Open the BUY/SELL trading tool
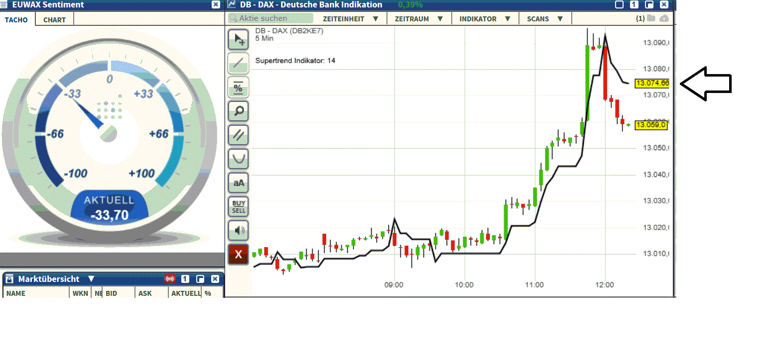The image size is (767, 355). tap(238, 206)
